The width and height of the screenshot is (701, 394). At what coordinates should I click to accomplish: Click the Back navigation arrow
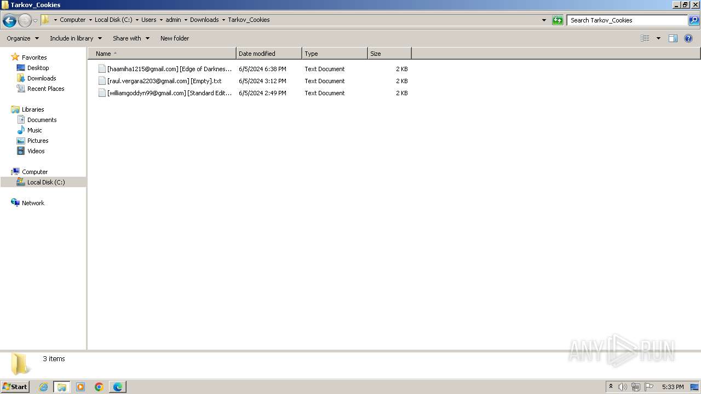click(9, 21)
